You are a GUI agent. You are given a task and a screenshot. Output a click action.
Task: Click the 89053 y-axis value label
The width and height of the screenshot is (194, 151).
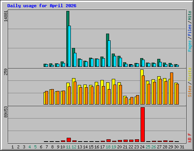pos(6,112)
